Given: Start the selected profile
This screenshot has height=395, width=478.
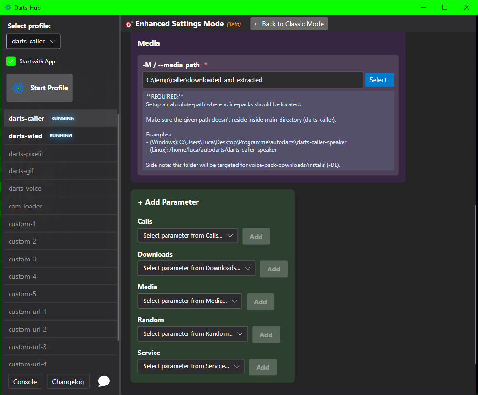Looking at the screenshot, I should pos(39,88).
